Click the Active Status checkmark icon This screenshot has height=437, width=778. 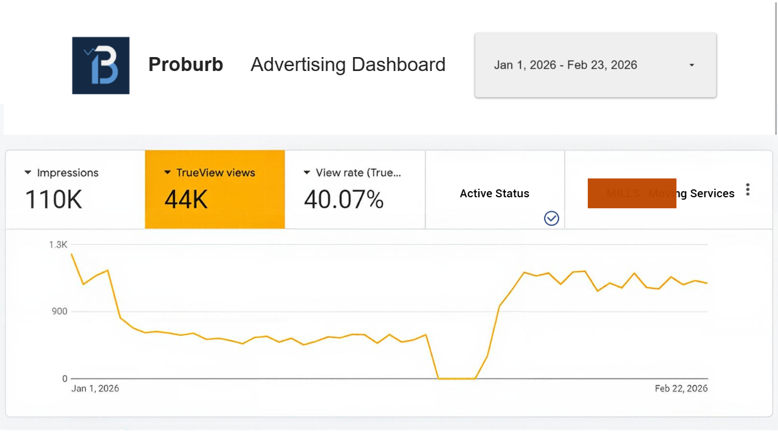click(x=551, y=218)
